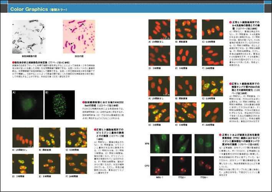
Task: Click the red bullet 5 beside the PCNA heading
Action: point(230,83)
